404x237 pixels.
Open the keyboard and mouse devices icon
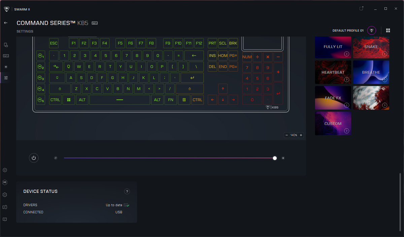5,207
